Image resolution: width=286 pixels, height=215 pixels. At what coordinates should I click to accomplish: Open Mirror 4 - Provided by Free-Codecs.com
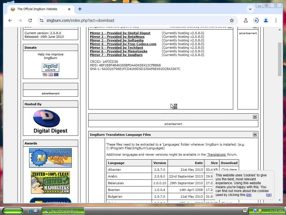(123, 44)
